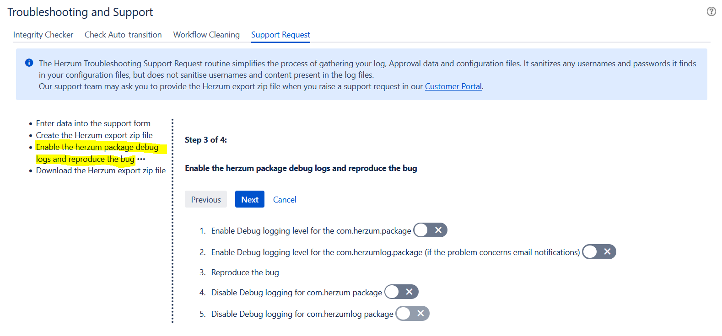
Task: Select 'Enter data into the support form' step
Action: point(93,123)
